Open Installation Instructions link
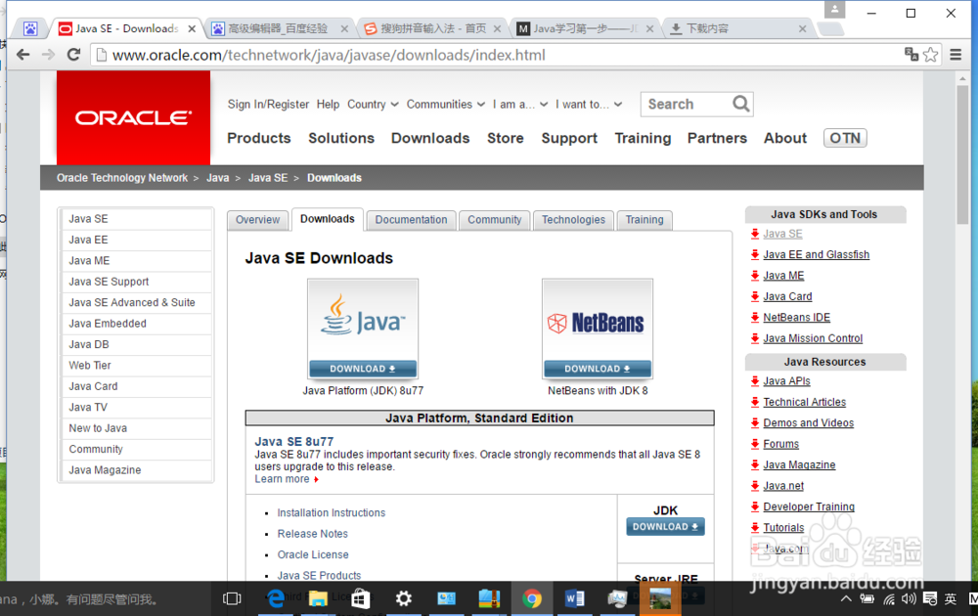 pyautogui.click(x=332, y=512)
